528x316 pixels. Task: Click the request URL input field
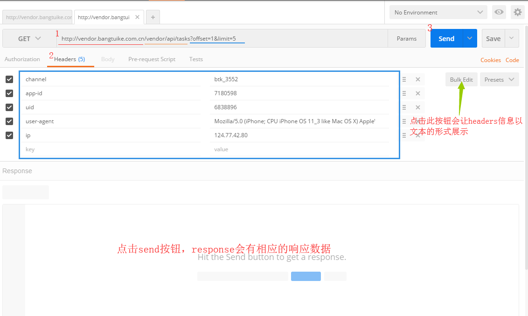pyautogui.click(x=222, y=39)
